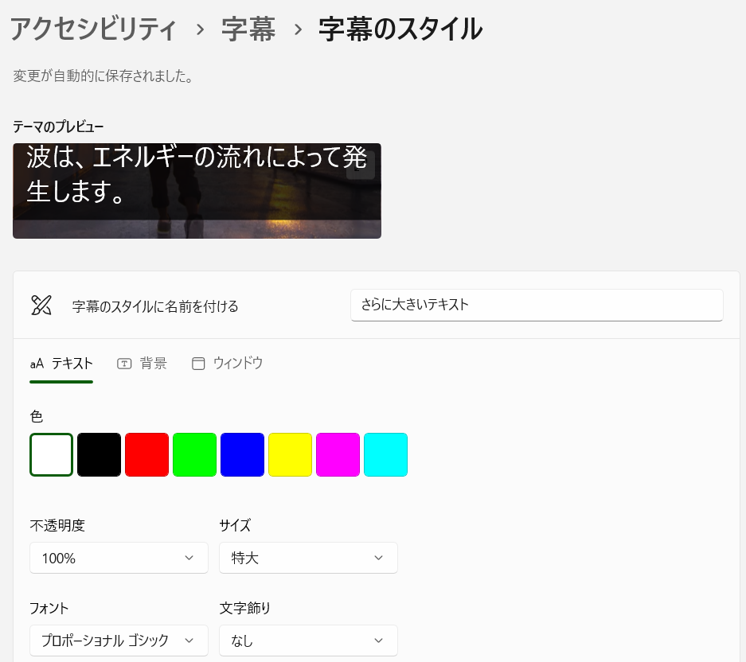
Task: Open the 文字飾り dropdown set to なし
Action: [308, 641]
